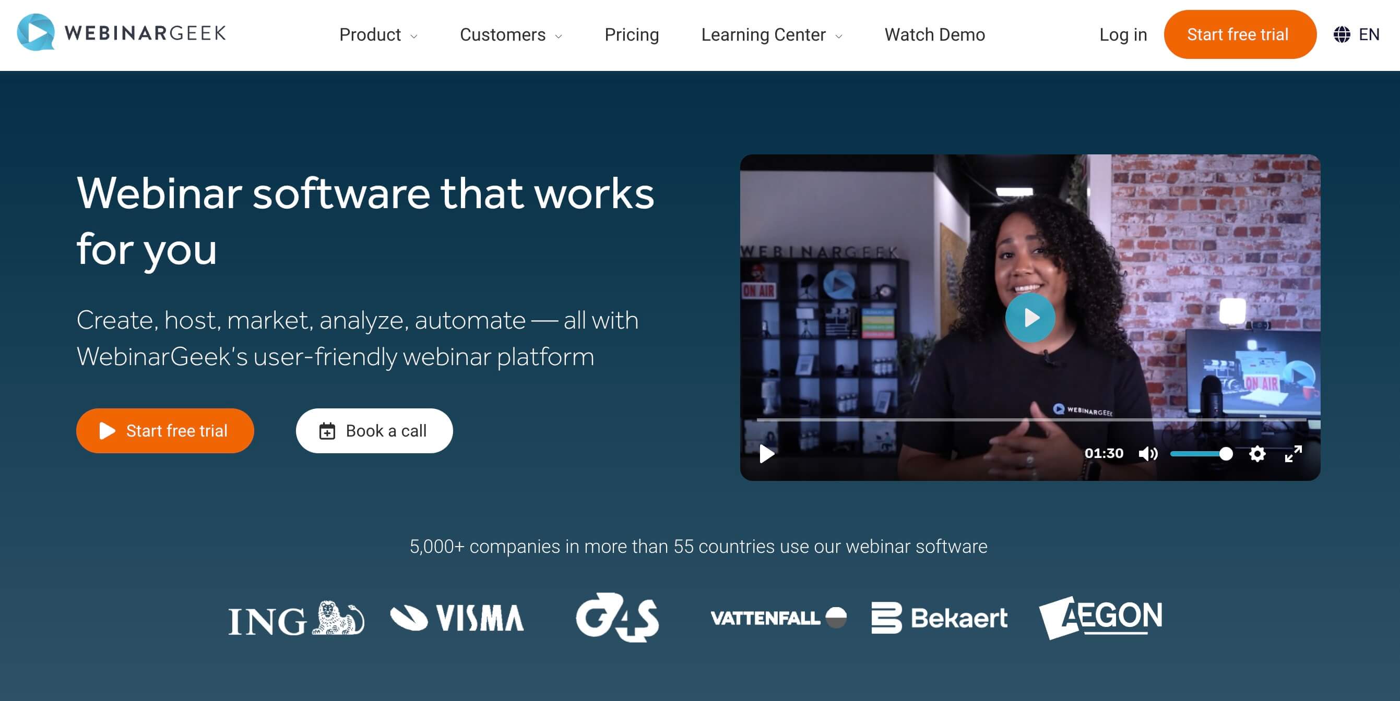
Task: Play the video with the center play button
Action: [1030, 318]
